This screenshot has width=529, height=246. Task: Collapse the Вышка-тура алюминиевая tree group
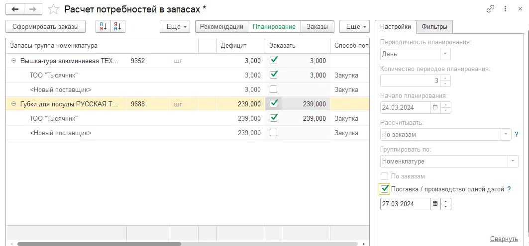(x=13, y=61)
